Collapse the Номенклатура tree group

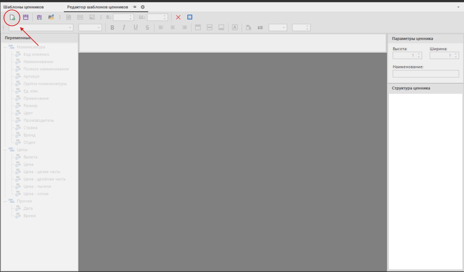5,47
